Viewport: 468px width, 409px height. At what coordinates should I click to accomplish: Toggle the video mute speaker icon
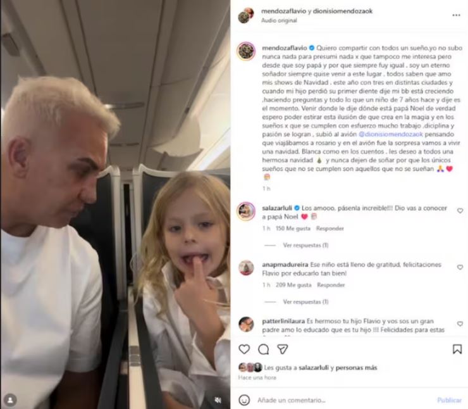pyautogui.click(x=218, y=400)
